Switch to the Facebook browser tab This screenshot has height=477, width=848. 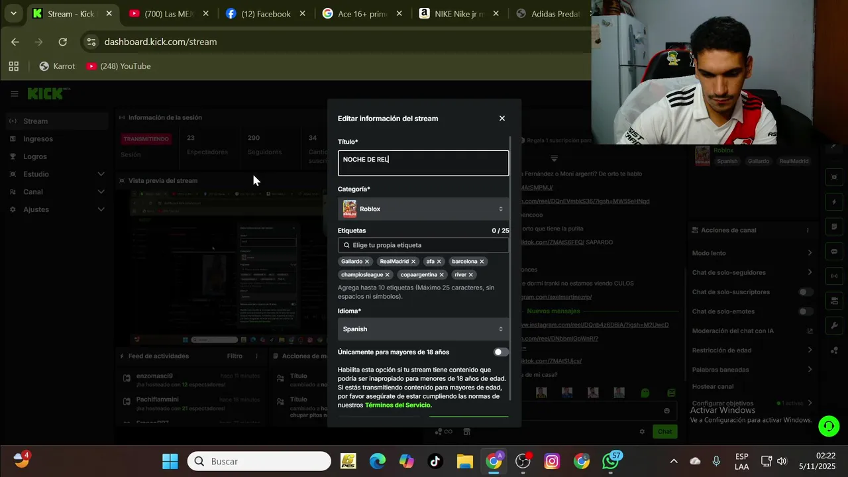tap(265, 14)
